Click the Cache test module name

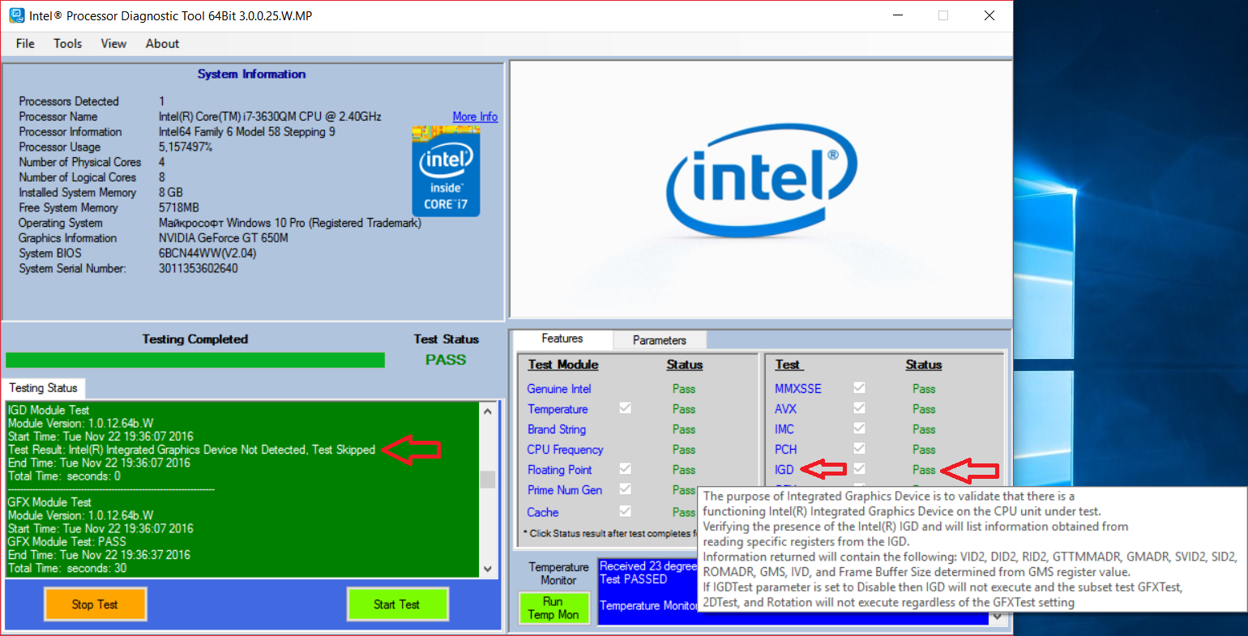pos(543,512)
